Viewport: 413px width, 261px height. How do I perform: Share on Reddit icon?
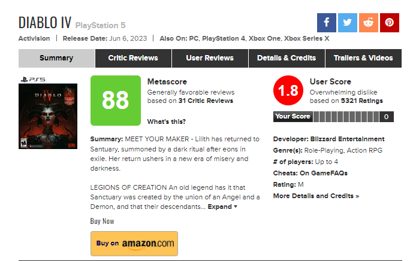point(368,23)
